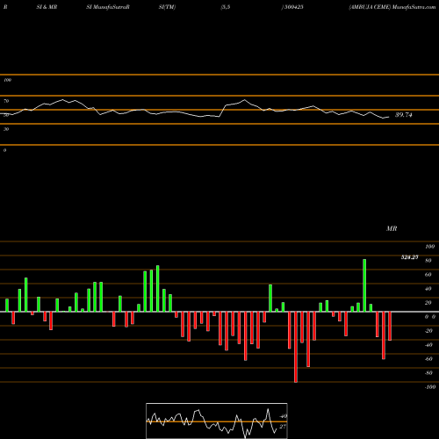Image resolution: width=439 pixels, height=439 pixels.
Task: Click the MR axis label -60
Action: click(428, 359)
